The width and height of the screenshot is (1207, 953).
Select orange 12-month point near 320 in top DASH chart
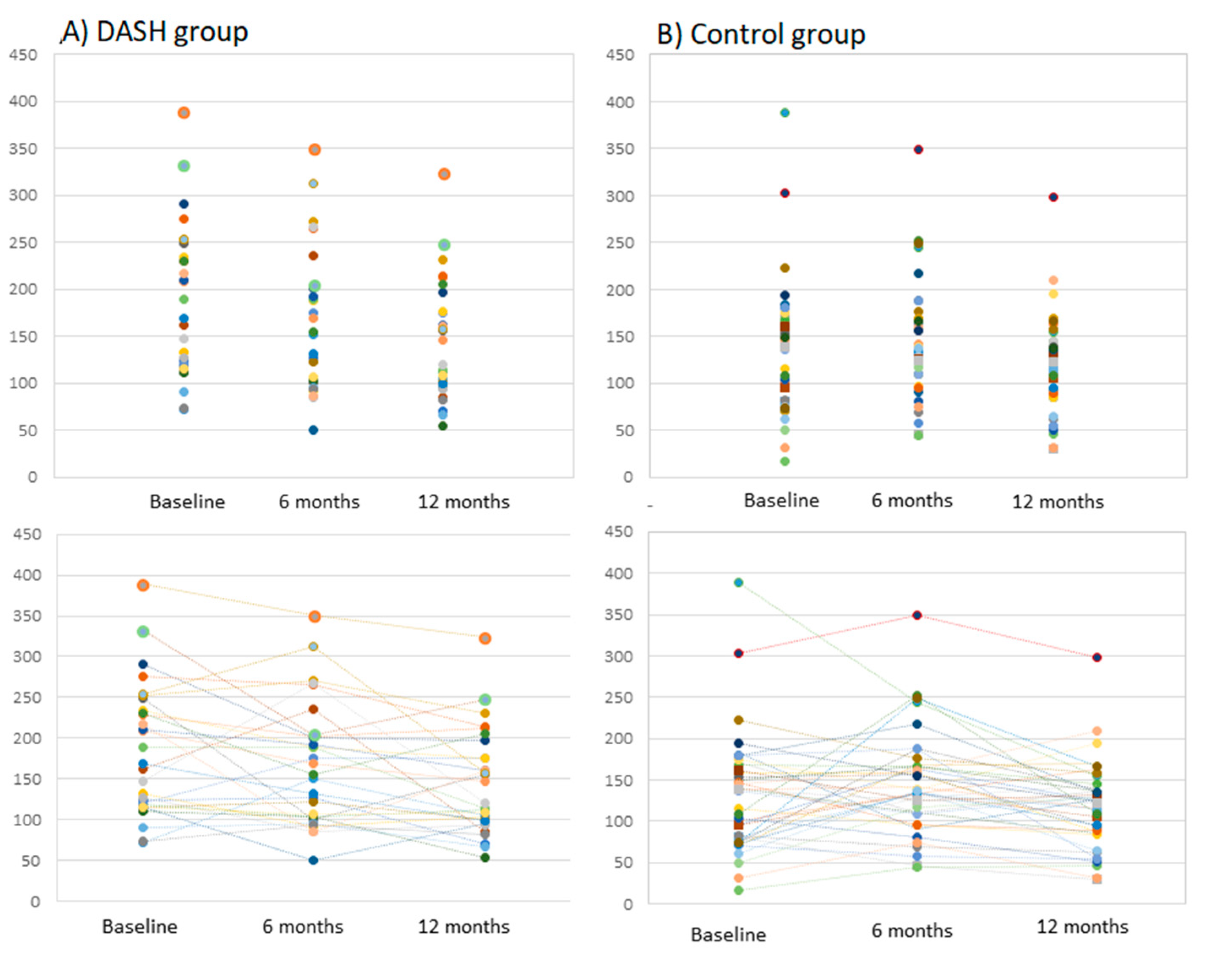tap(444, 174)
